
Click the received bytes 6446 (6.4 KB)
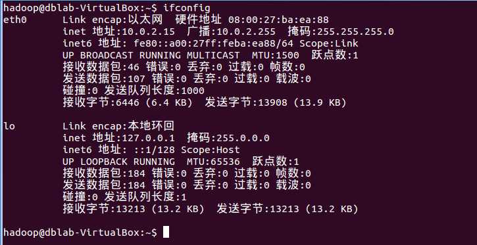(154, 102)
